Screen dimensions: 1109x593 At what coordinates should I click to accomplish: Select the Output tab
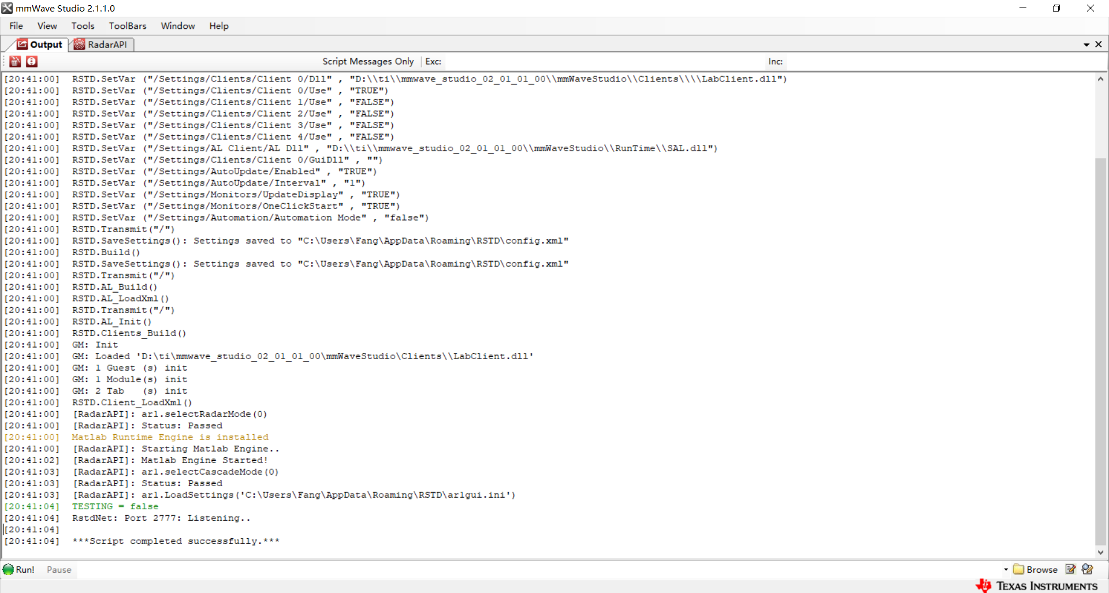[39, 44]
